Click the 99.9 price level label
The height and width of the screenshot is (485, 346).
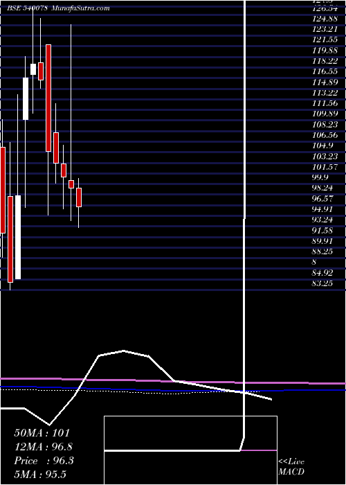(320, 177)
